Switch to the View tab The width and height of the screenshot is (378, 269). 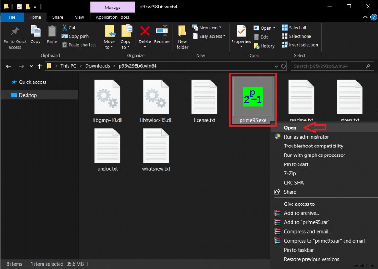(x=79, y=17)
